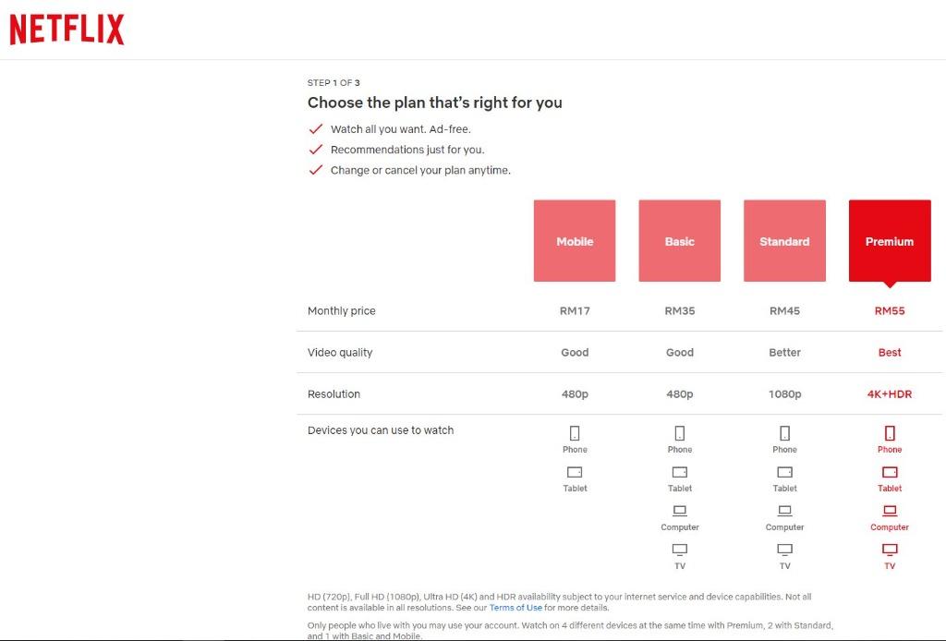Click the RM45 monthly price
This screenshot has height=641, width=946.
[x=784, y=310]
